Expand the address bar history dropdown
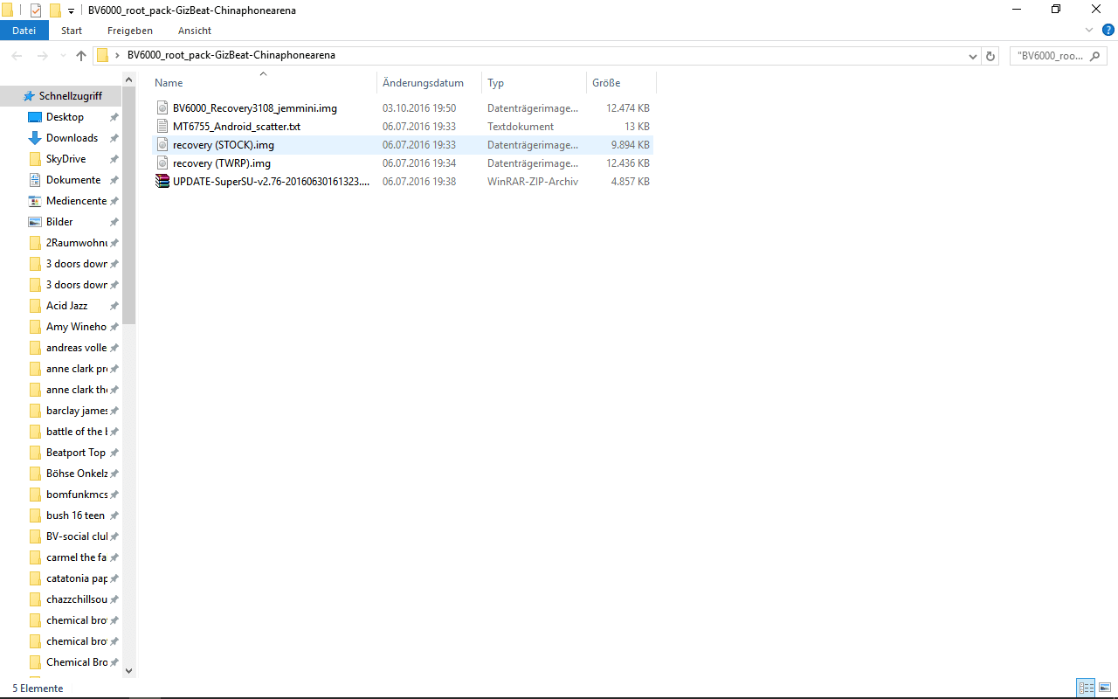 point(973,56)
